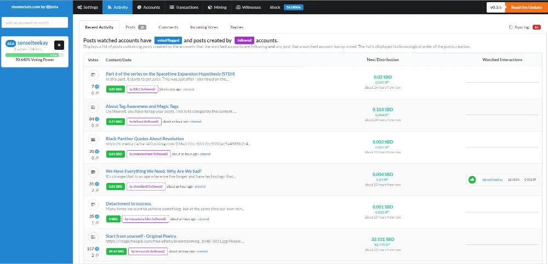Click the v0.3.5 version label

click(496, 7)
